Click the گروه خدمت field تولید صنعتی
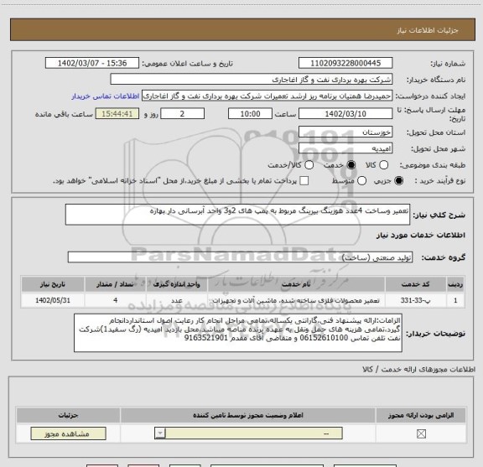483x467 pixels. pyautogui.click(x=240, y=257)
